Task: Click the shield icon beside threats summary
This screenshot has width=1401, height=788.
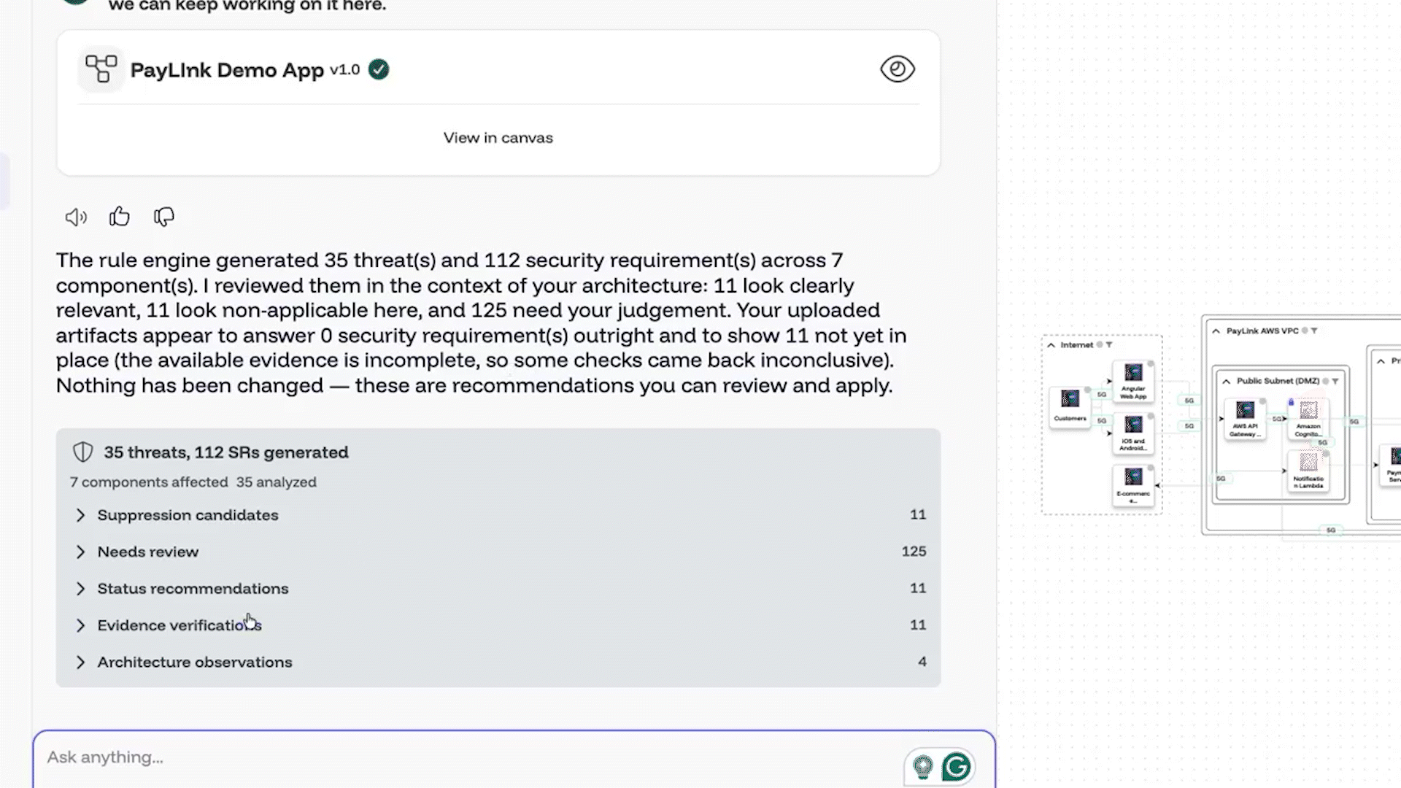Action: click(83, 452)
